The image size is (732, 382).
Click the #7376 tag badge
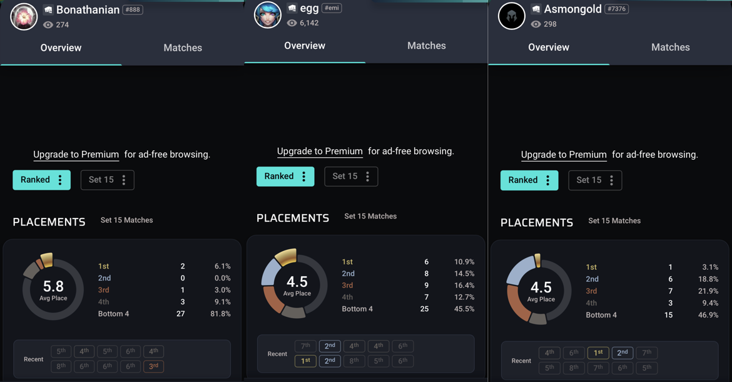point(616,9)
